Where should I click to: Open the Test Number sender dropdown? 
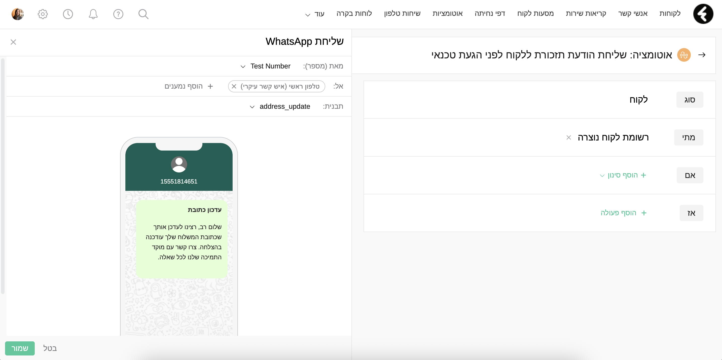(265, 66)
